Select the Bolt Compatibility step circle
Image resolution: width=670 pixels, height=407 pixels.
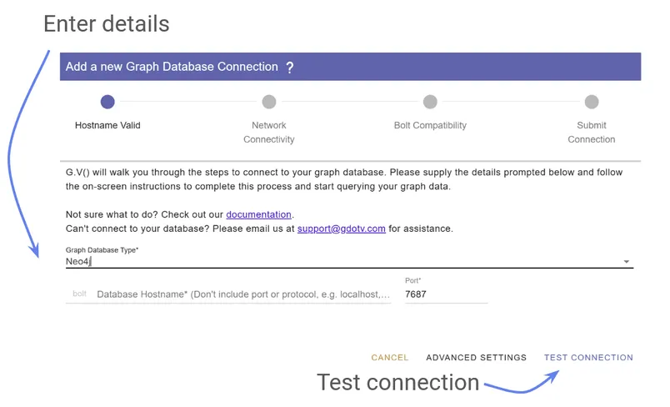tap(430, 102)
